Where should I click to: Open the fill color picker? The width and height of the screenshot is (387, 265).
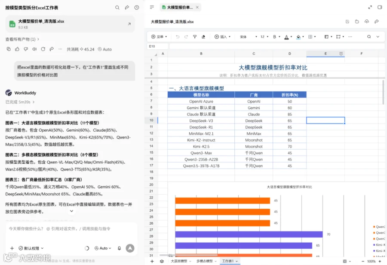[x=300, y=36]
